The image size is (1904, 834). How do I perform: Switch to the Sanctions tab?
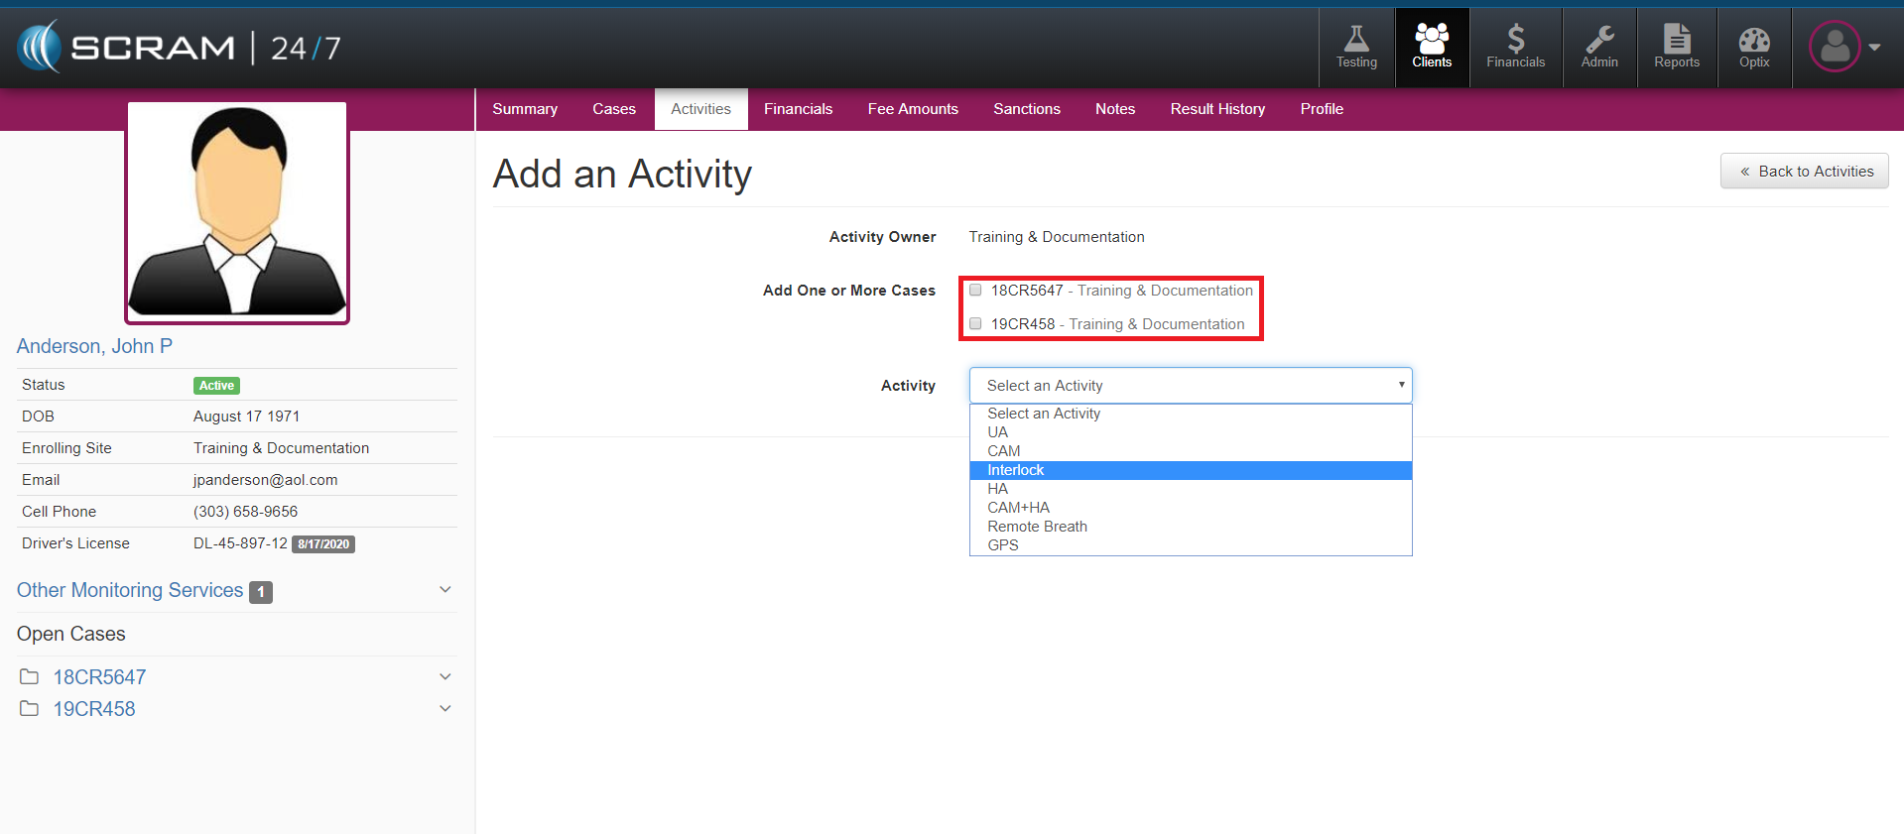[1026, 109]
